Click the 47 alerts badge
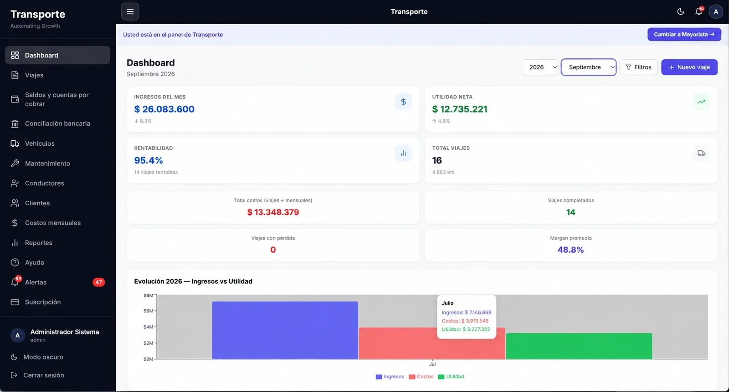The image size is (729, 392). point(98,282)
